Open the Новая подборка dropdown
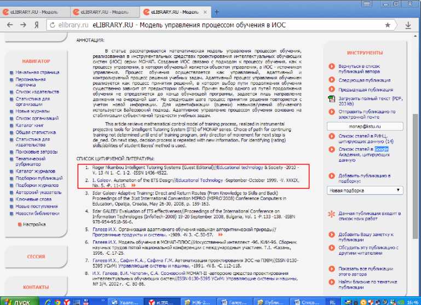Screen dimensions: 421x305 [x=365, y=190]
